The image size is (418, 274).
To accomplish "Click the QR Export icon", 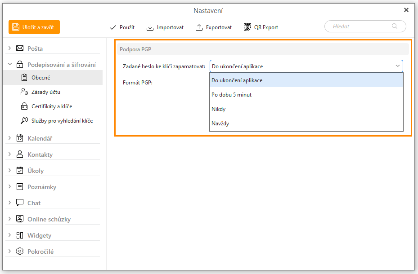I will (x=247, y=27).
